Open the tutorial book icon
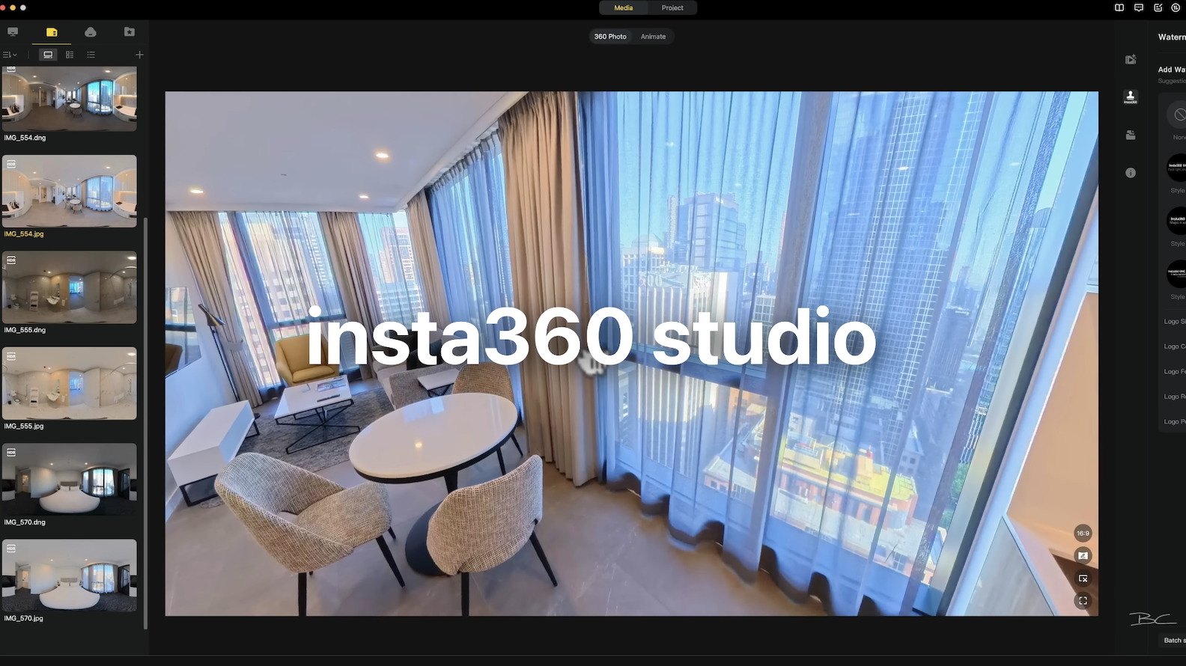The image size is (1186, 666). click(x=1119, y=7)
